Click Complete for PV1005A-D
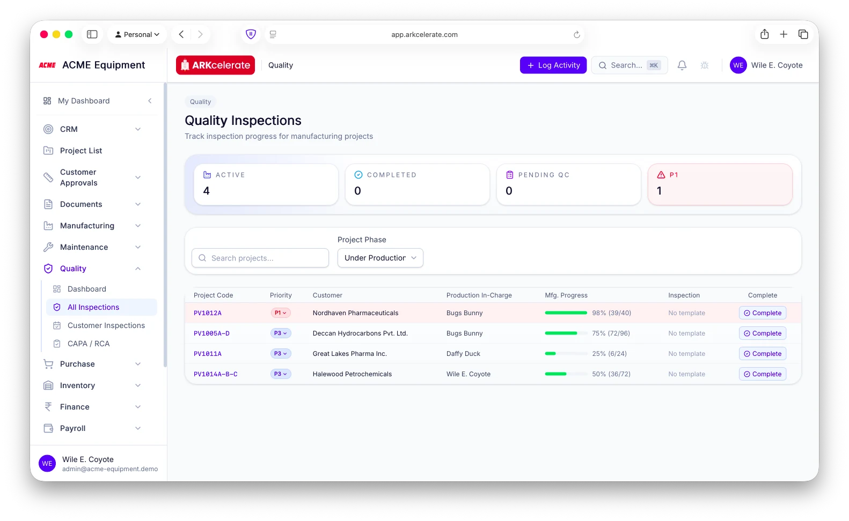 coord(762,333)
